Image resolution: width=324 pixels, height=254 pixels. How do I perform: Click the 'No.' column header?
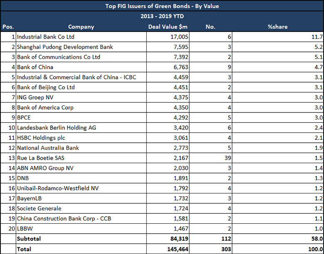coord(210,27)
